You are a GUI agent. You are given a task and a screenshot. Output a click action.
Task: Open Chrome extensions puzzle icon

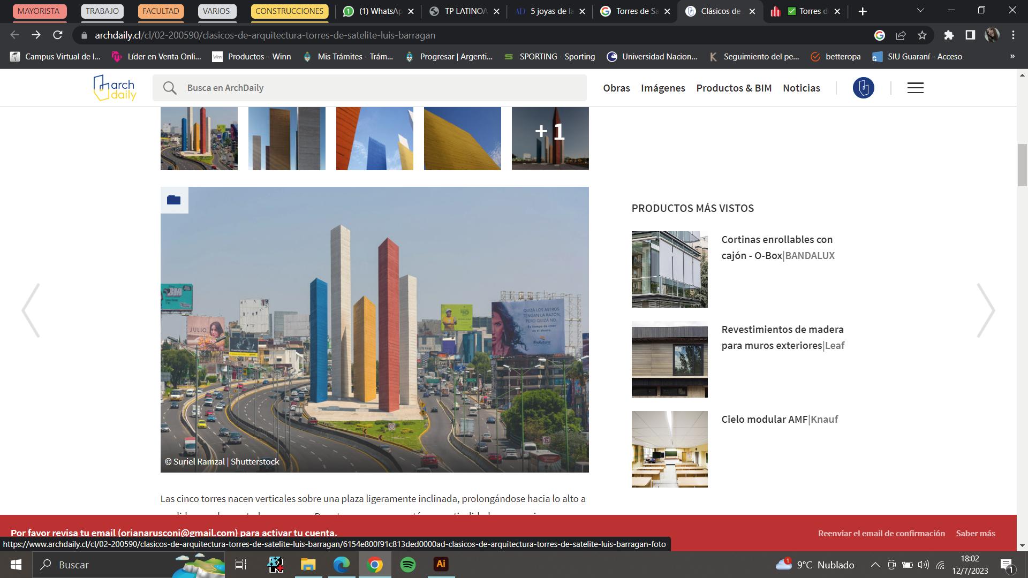pos(949,35)
